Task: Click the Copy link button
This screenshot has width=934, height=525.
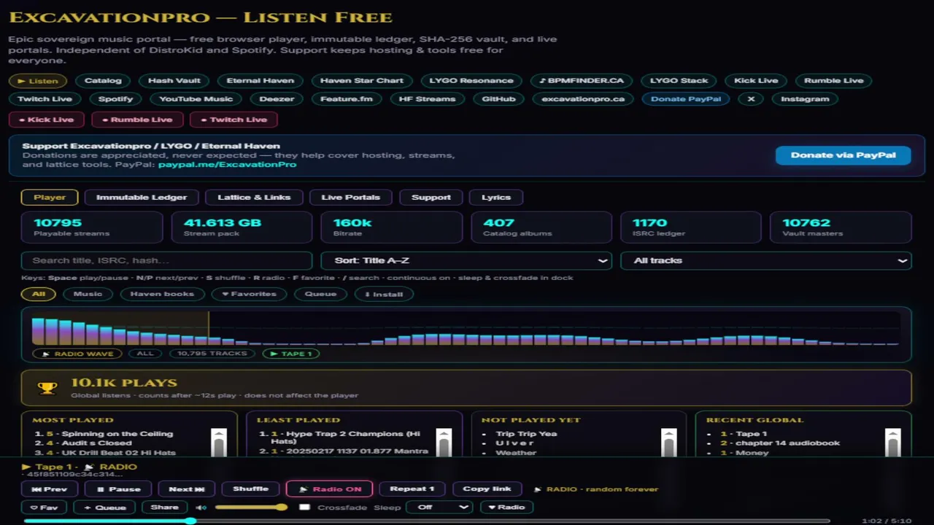Action: point(487,489)
